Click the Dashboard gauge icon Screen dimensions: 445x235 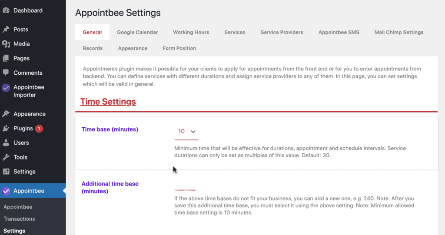(x=6, y=10)
